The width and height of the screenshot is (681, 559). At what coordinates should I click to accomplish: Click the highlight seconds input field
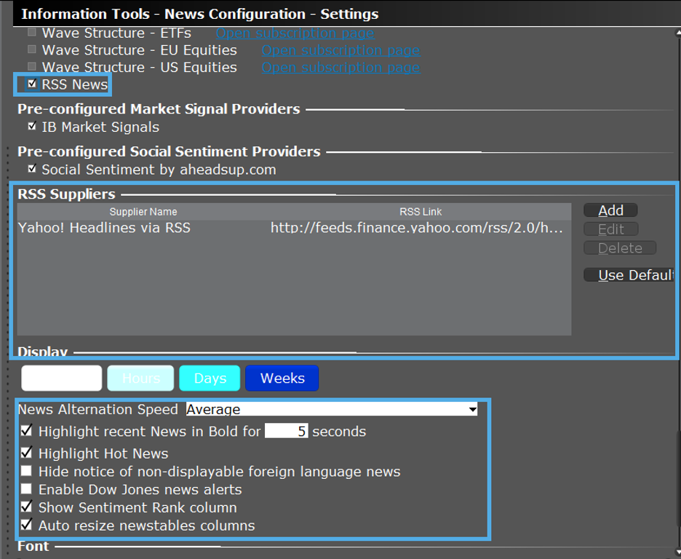tap(287, 432)
